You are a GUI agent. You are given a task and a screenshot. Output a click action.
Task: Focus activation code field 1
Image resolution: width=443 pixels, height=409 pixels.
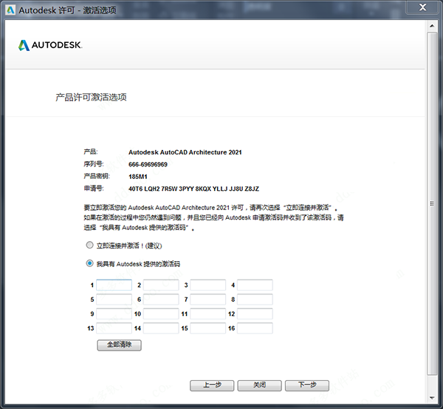[x=114, y=285]
